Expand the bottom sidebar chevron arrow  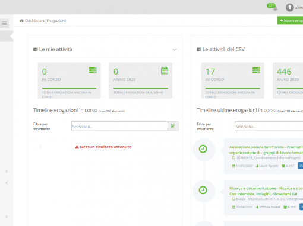7,217
